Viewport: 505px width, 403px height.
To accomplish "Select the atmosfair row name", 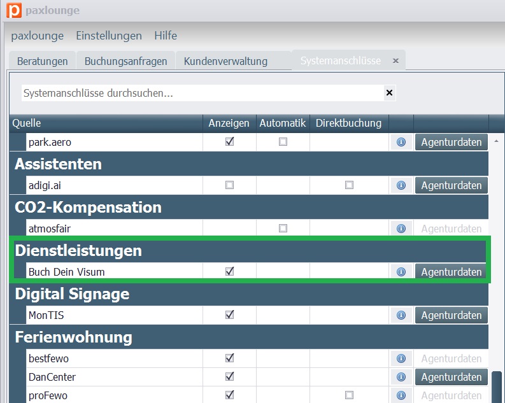I will tap(50, 229).
